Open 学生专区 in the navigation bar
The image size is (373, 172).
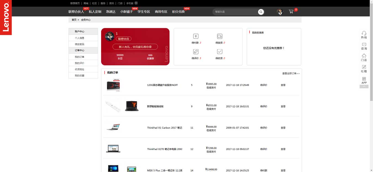(x=144, y=12)
